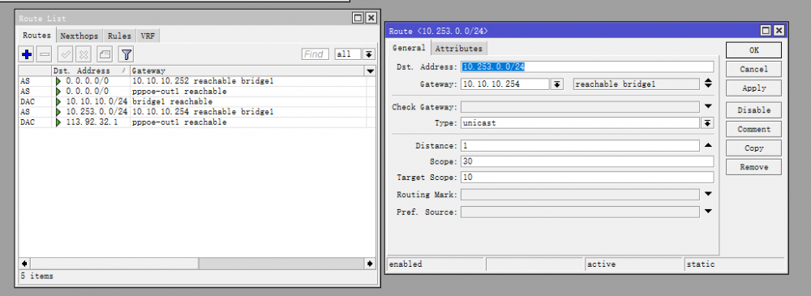Click the Copy button
The width and height of the screenshot is (811, 296).
(753, 148)
